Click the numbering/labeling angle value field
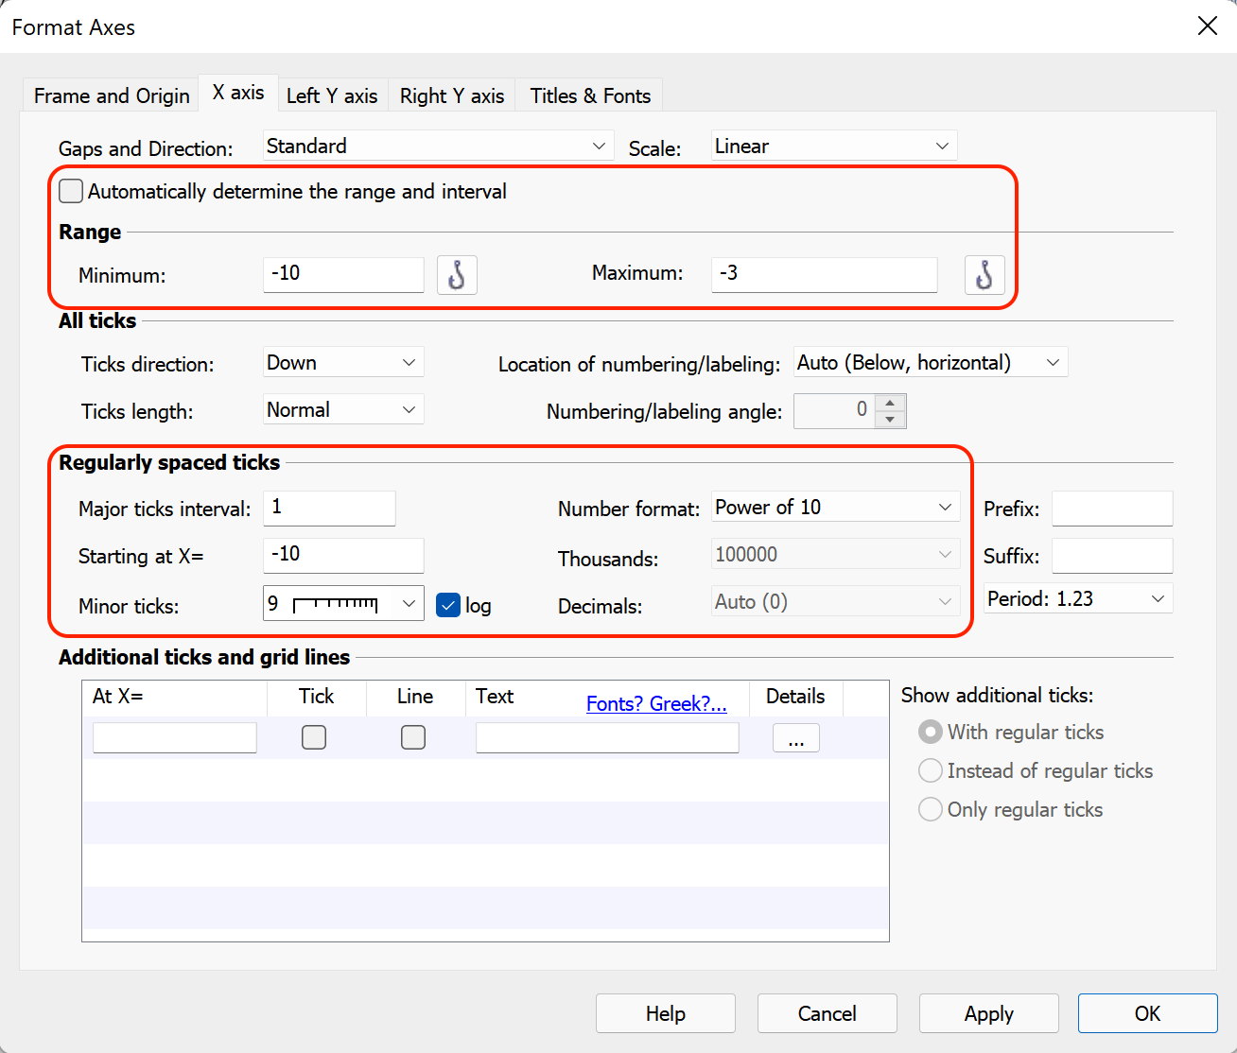This screenshot has height=1053, width=1237. pyautogui.click(x=835, y=410)
